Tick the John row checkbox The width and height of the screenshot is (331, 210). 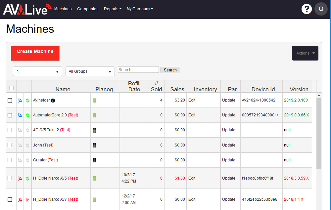(10, 145)
